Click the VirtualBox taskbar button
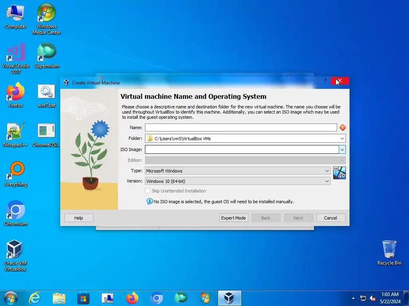Screen dimensions: 409x306 pos(230,298)
